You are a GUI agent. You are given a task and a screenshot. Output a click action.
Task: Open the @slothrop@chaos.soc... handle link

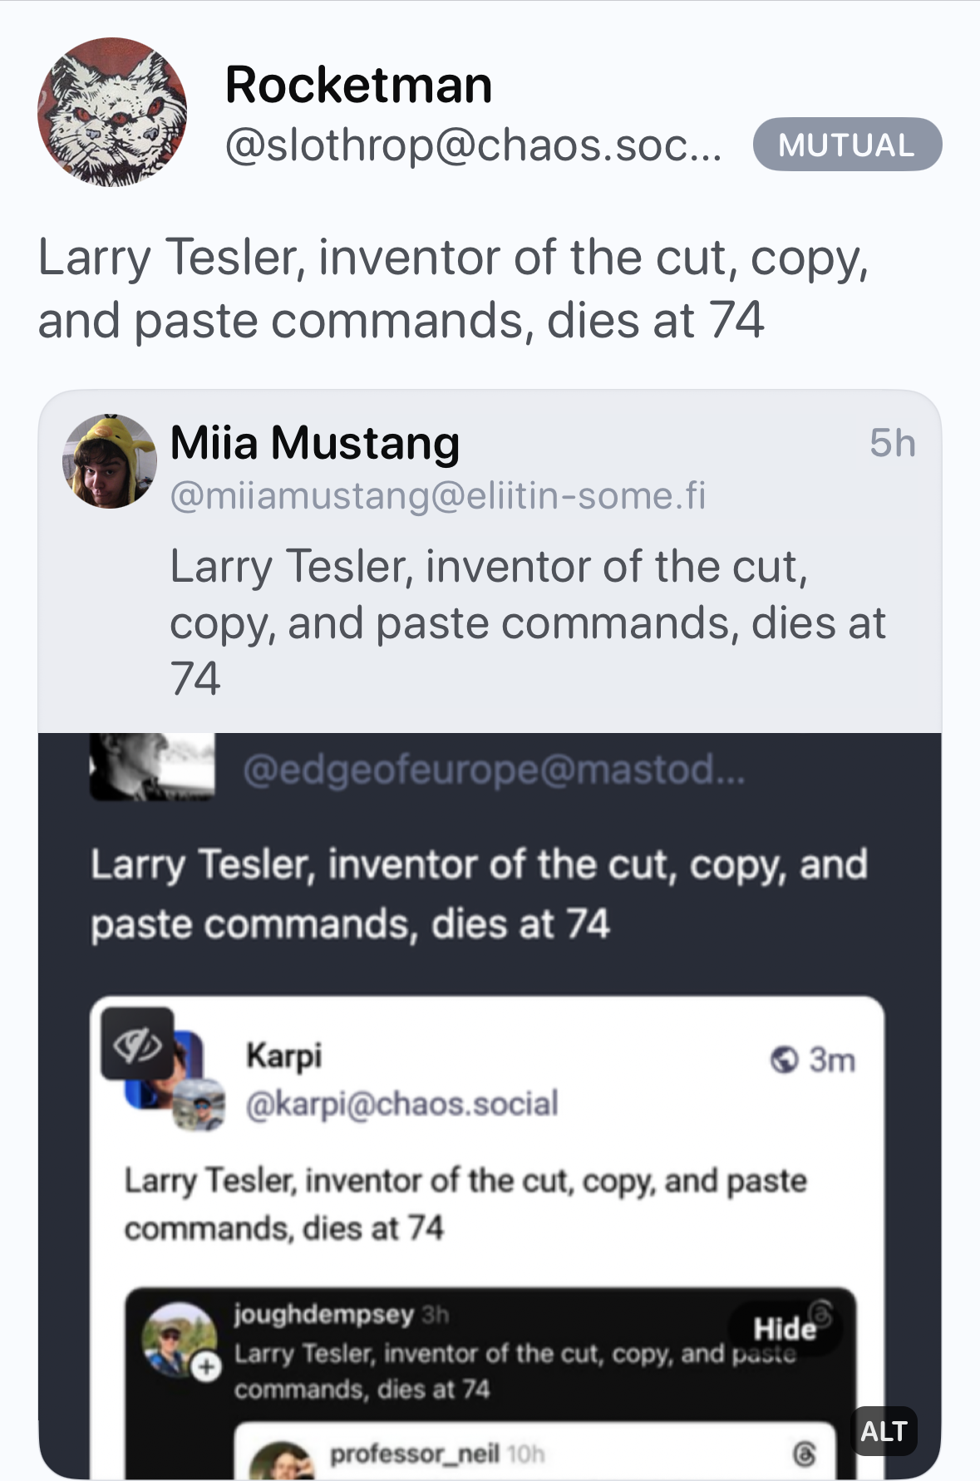point(474,145)
